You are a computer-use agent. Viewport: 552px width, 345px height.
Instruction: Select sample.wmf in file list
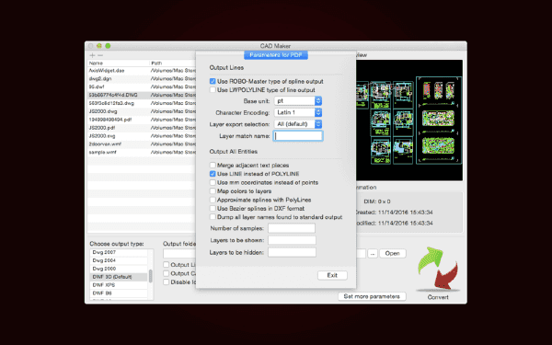[142, 152]
